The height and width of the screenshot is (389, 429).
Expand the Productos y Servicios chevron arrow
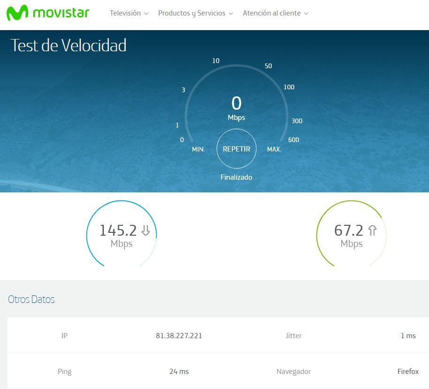(231, 14)
